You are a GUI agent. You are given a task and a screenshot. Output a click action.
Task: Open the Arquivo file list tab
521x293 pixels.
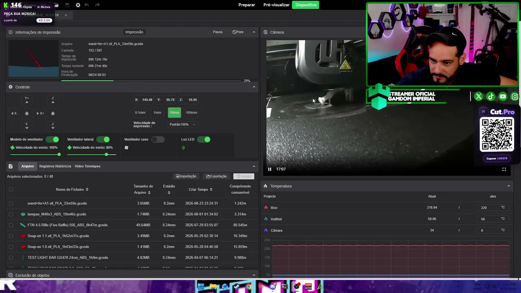click(28, 166)
